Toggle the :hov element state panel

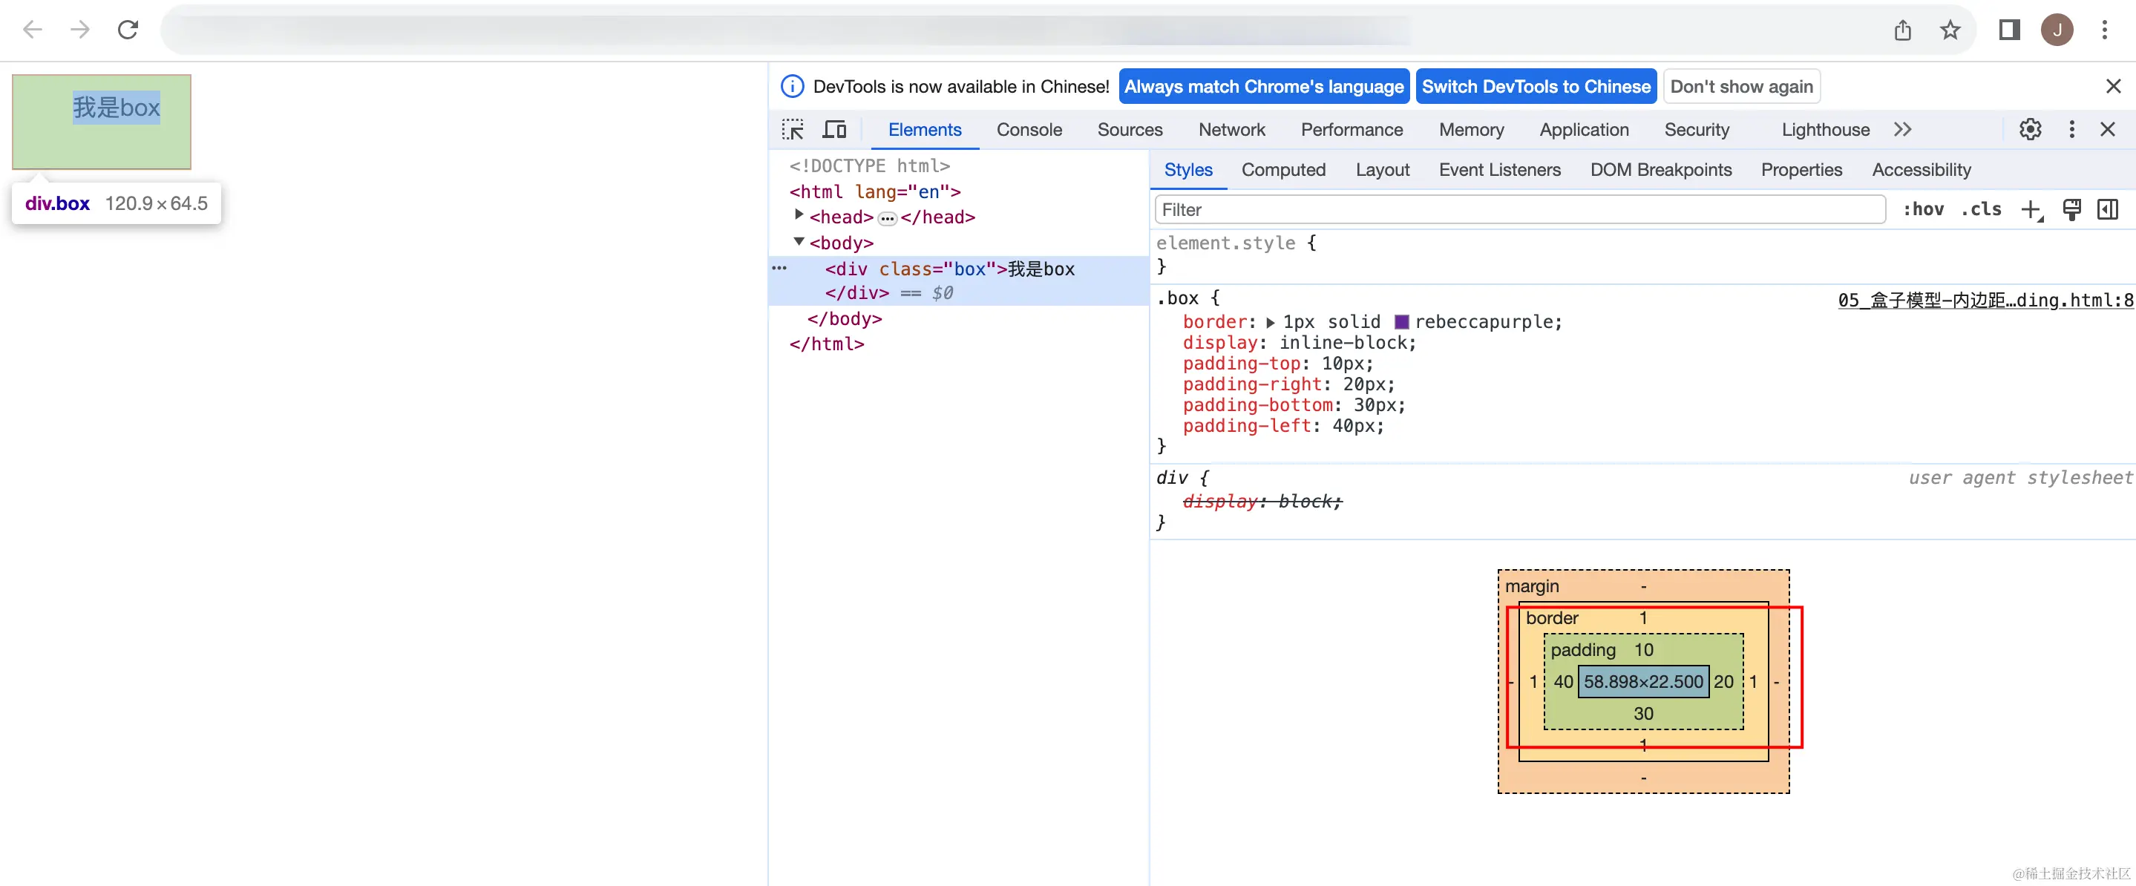coord(1923,210)
